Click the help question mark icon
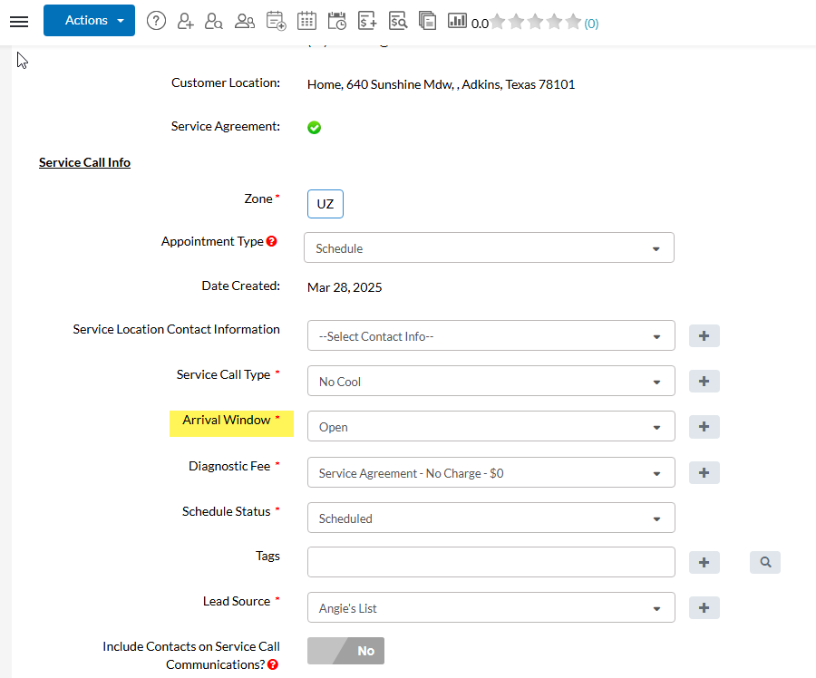The height and width of the screenshot is (678, 816). click(x=156, y=21)
